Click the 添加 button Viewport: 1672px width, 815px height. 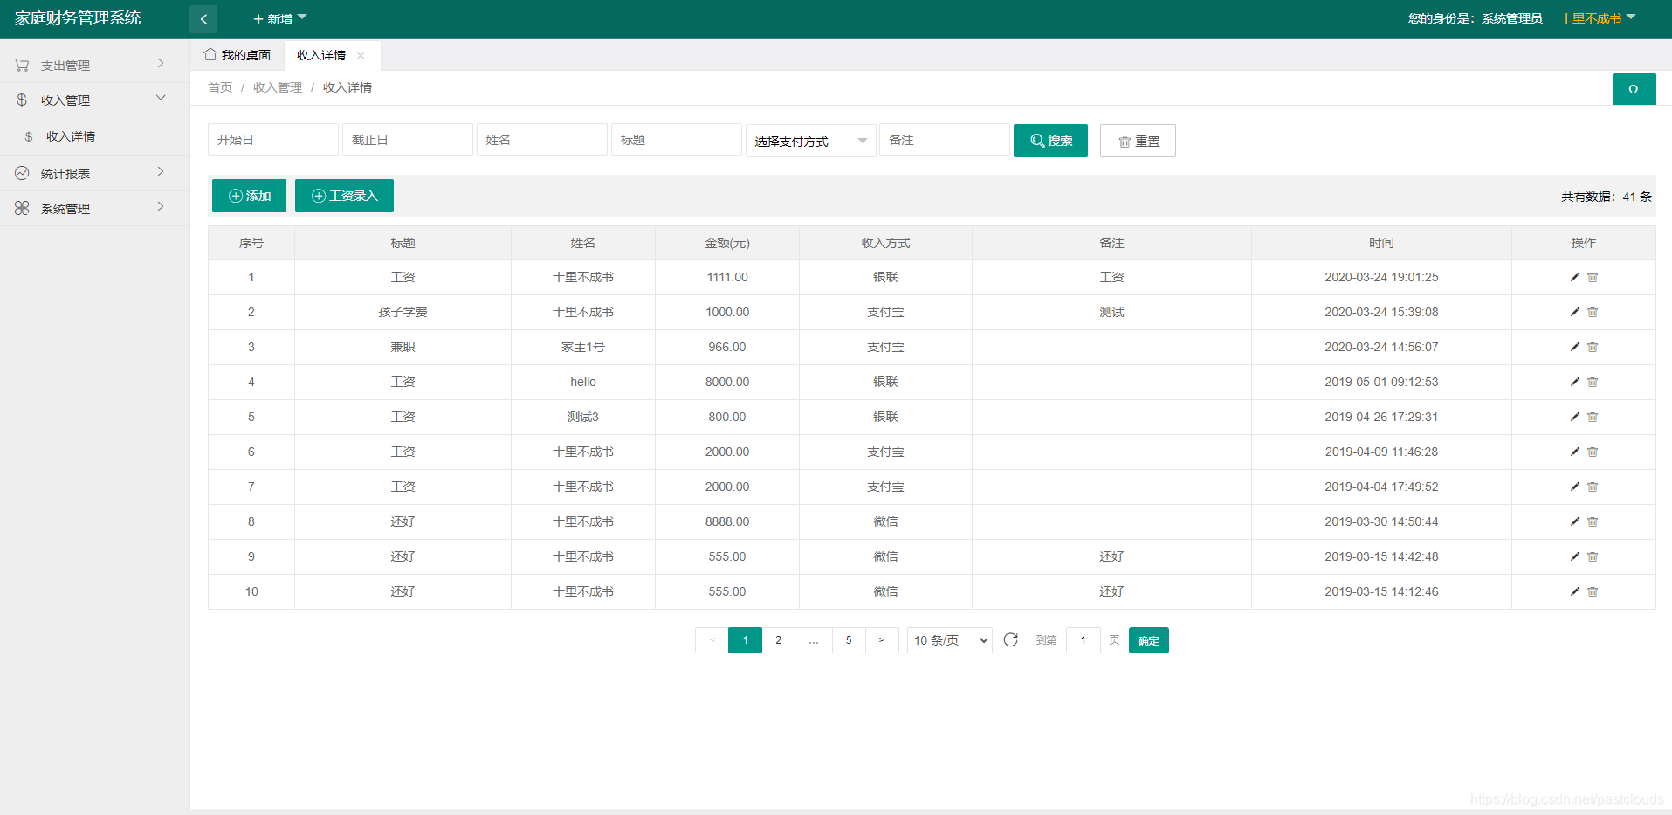point(249,196)
